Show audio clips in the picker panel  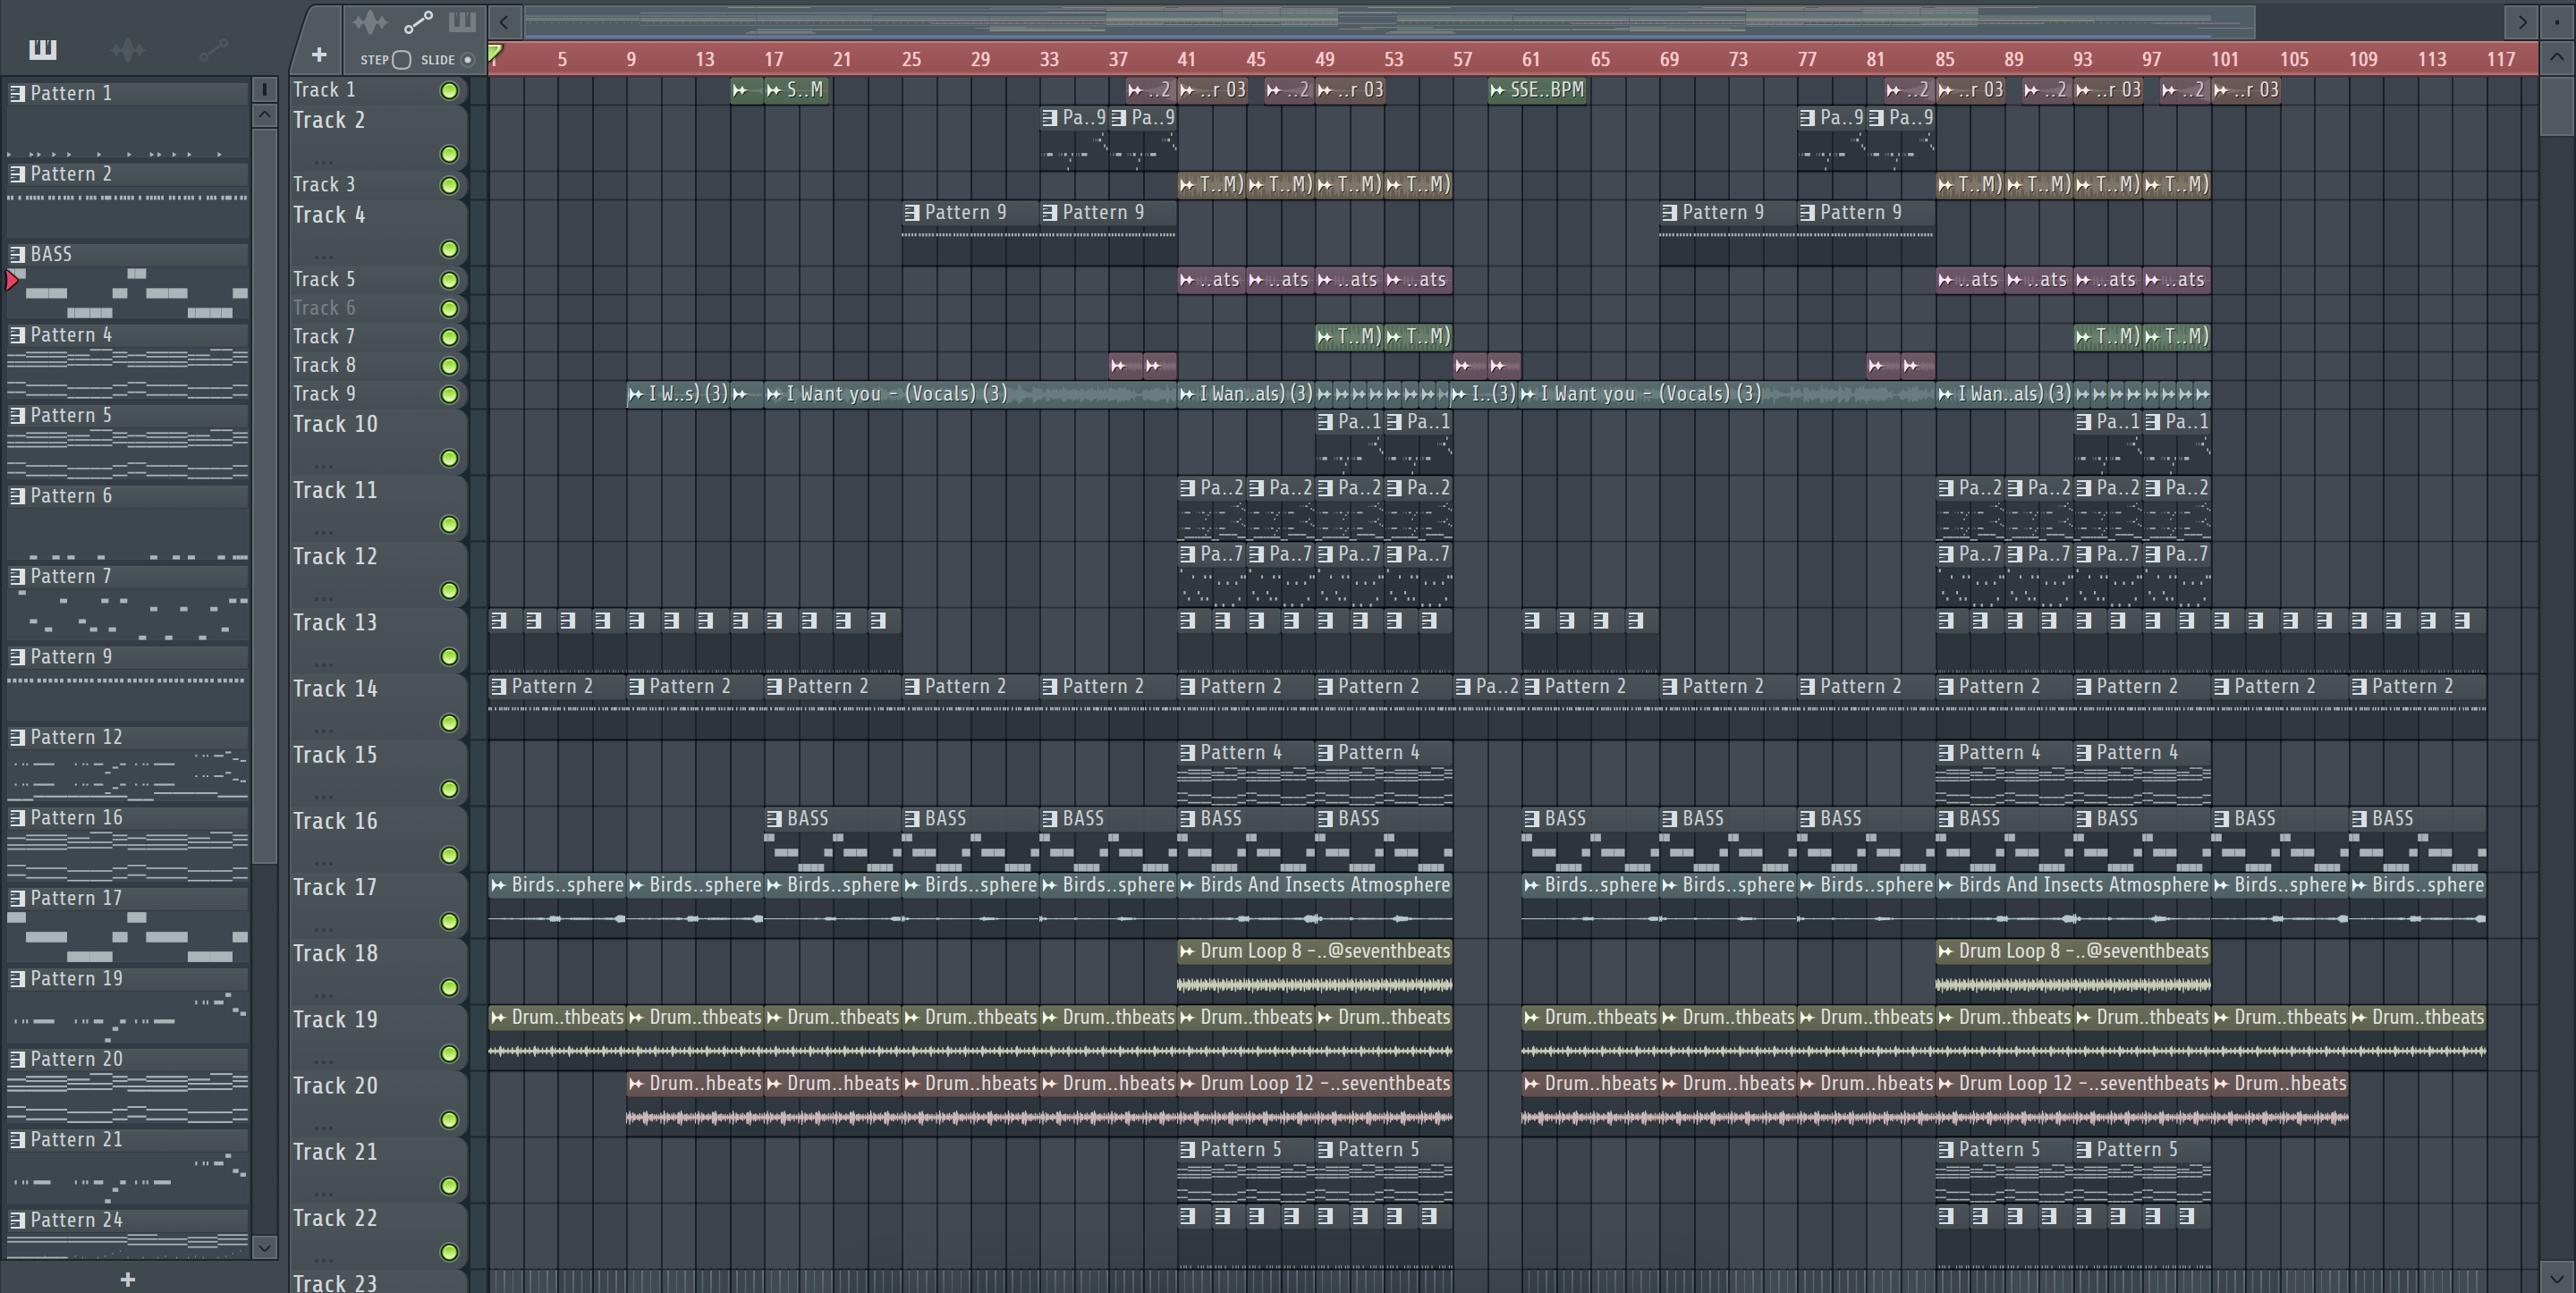point(128,49)
